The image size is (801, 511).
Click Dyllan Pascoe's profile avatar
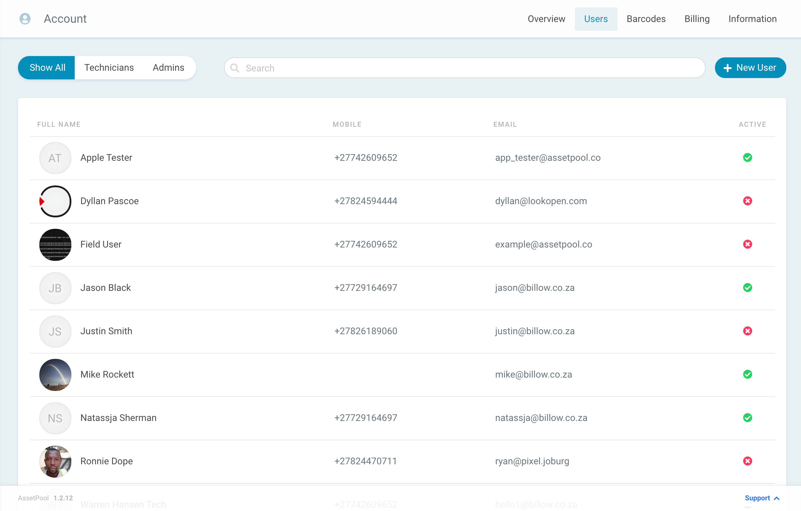[55, 201]
